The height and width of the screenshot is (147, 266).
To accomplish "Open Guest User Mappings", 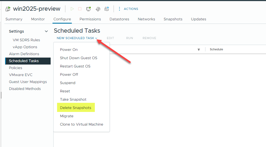I will [x=28, y=82].
